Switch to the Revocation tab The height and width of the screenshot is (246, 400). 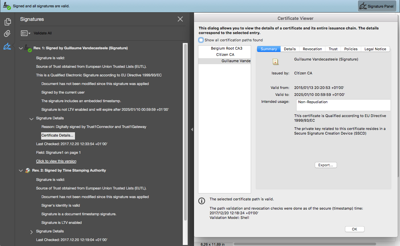(x=312, y=49)
